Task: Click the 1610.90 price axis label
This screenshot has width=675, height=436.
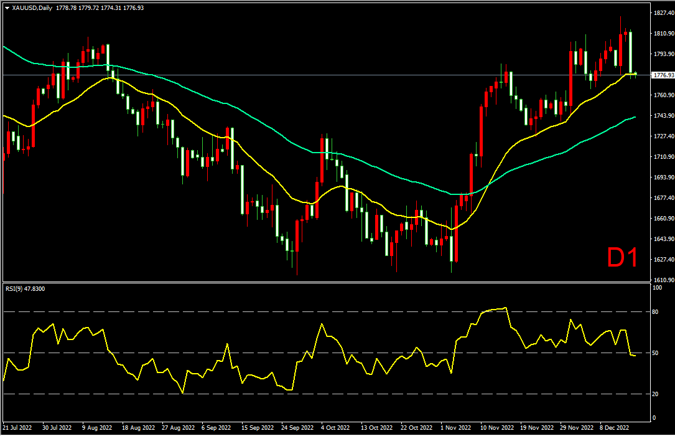Action: point(661,280)
